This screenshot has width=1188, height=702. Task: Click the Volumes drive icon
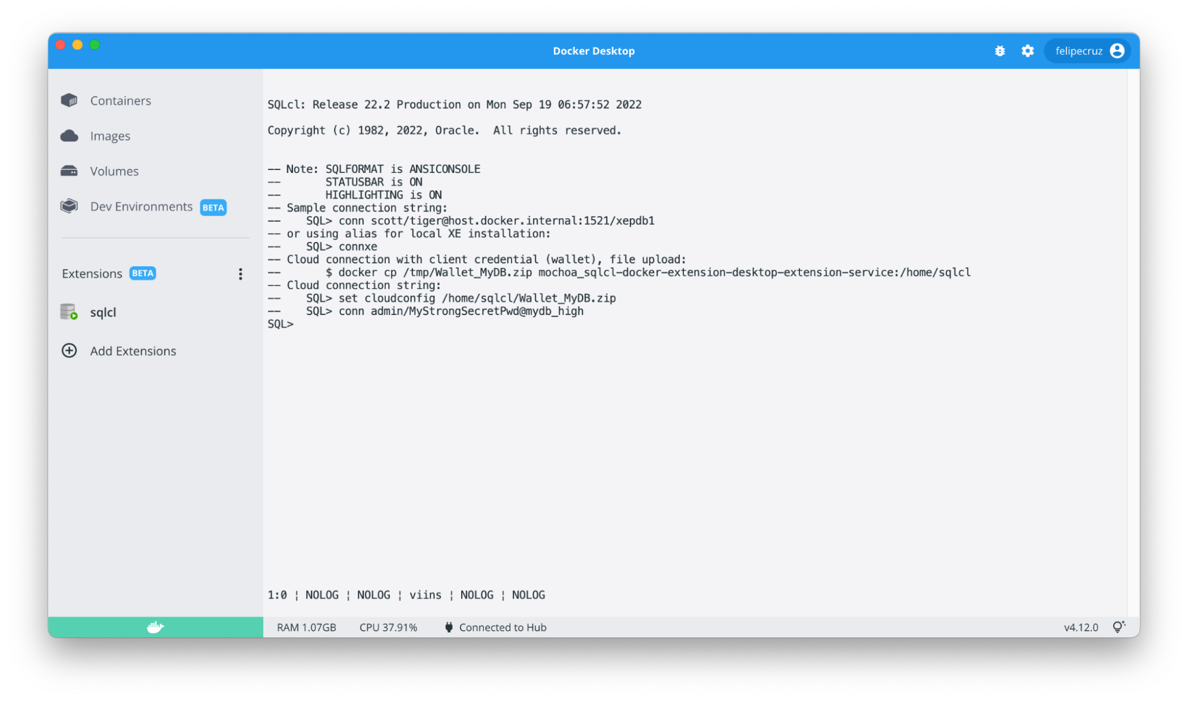[x=69, y=171]
